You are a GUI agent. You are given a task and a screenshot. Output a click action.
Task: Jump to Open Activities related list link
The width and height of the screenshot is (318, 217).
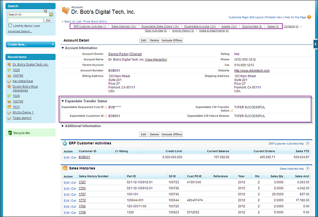pyautogui.click(x=156, y=31)
